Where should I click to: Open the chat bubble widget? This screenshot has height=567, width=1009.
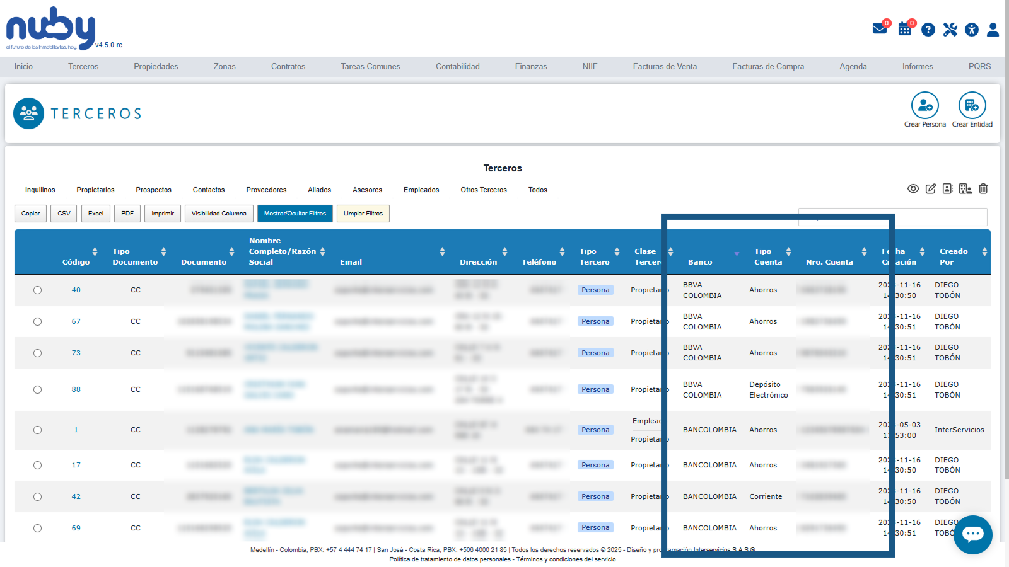point(973,535)
